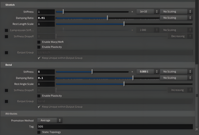Open the Decreasing dropoff dropdown in Stretch
This screenshot has width=199, height=135.
pyautogui.click(x=180, y=36)
